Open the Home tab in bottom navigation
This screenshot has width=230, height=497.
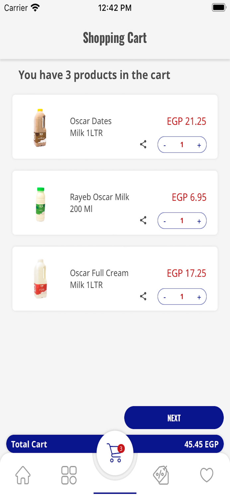(23, 475)
